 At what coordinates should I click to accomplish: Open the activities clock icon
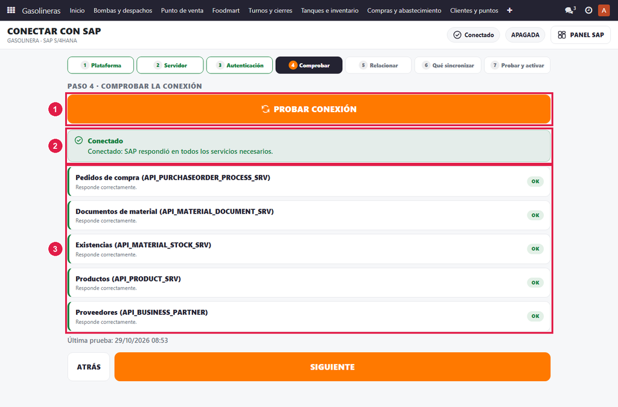(x=588, y=10)
